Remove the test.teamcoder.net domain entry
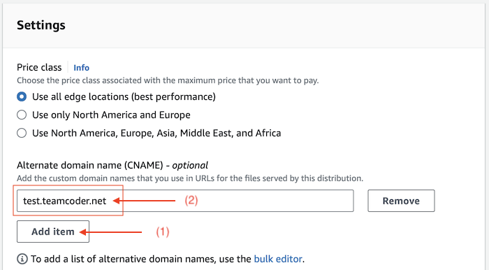 pos(401,201)
